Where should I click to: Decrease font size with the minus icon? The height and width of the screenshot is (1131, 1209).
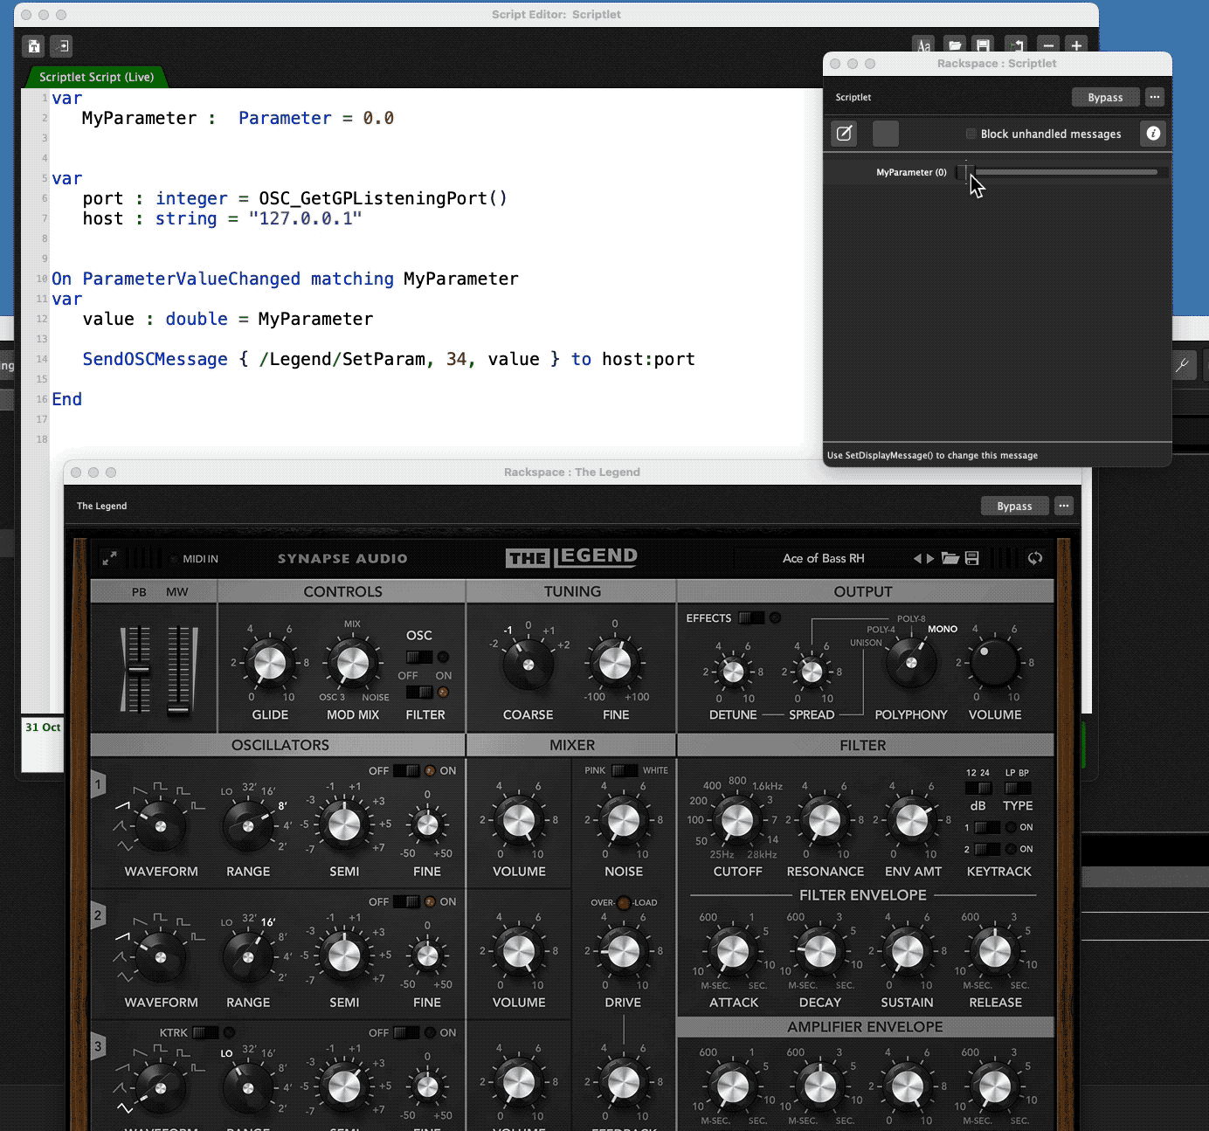[1049, 45]
